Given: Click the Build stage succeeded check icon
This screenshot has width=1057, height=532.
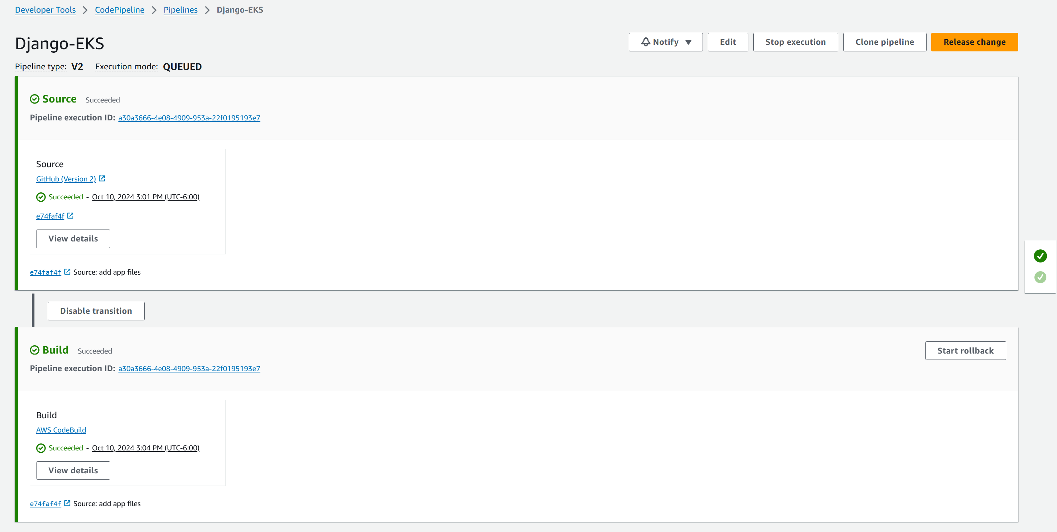Looking at the screenshot, I should pyautogui.click(x=35, y=350).
